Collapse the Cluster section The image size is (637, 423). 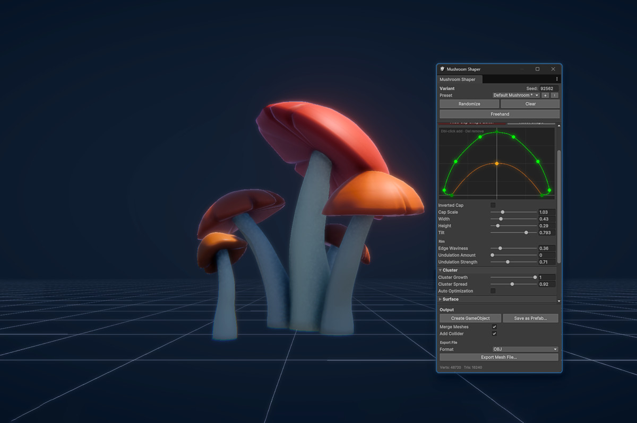[440, 270]
